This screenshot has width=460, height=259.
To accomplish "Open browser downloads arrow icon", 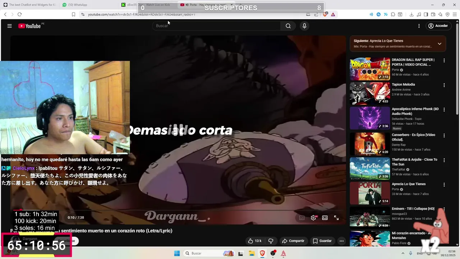I will click(411, 14).
